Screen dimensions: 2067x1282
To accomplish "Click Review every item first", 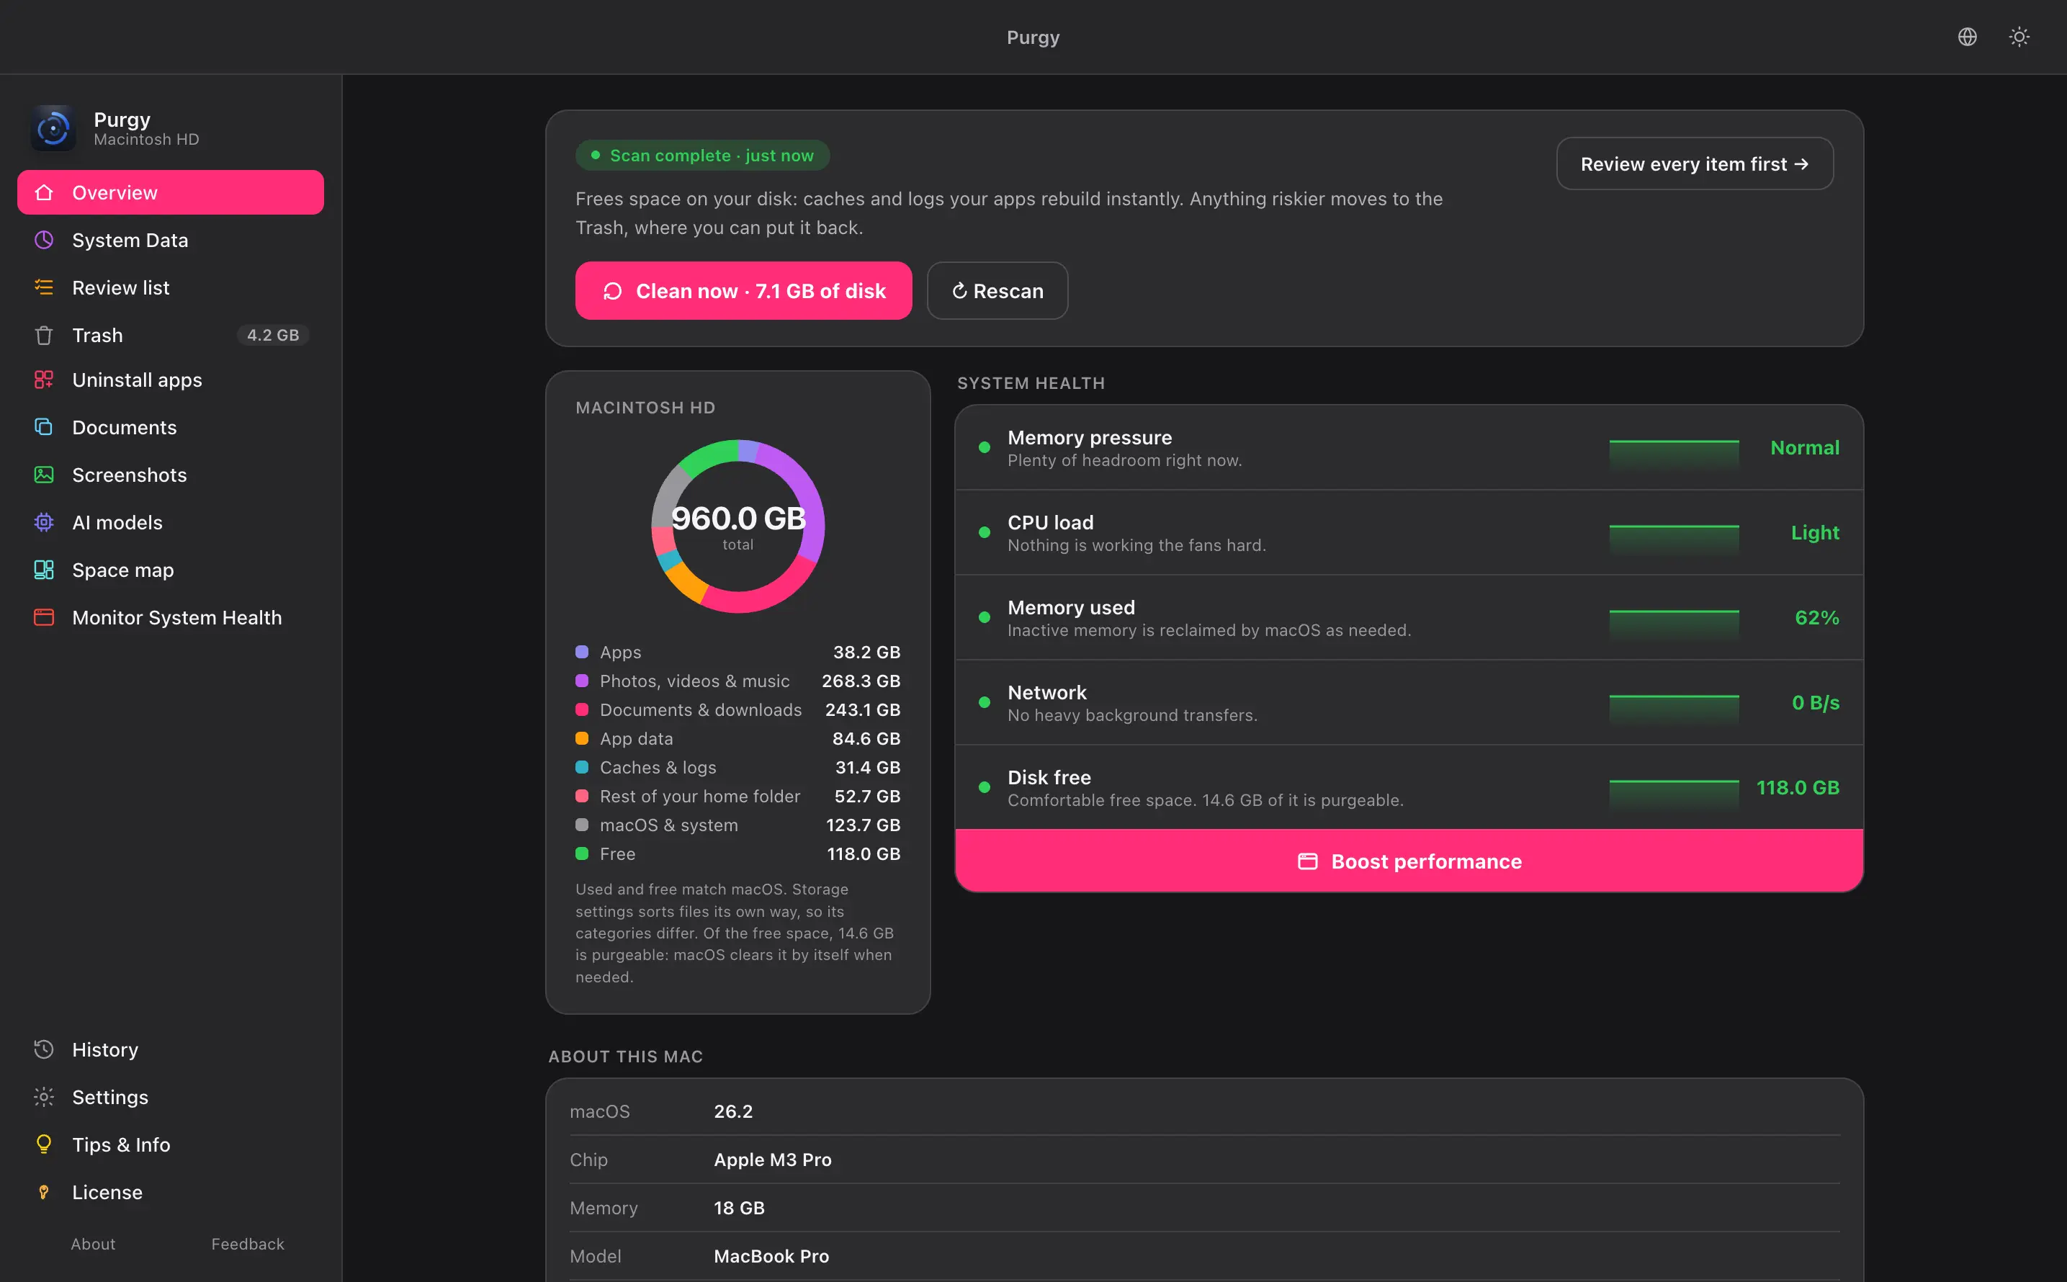I will coord(1694,163).
